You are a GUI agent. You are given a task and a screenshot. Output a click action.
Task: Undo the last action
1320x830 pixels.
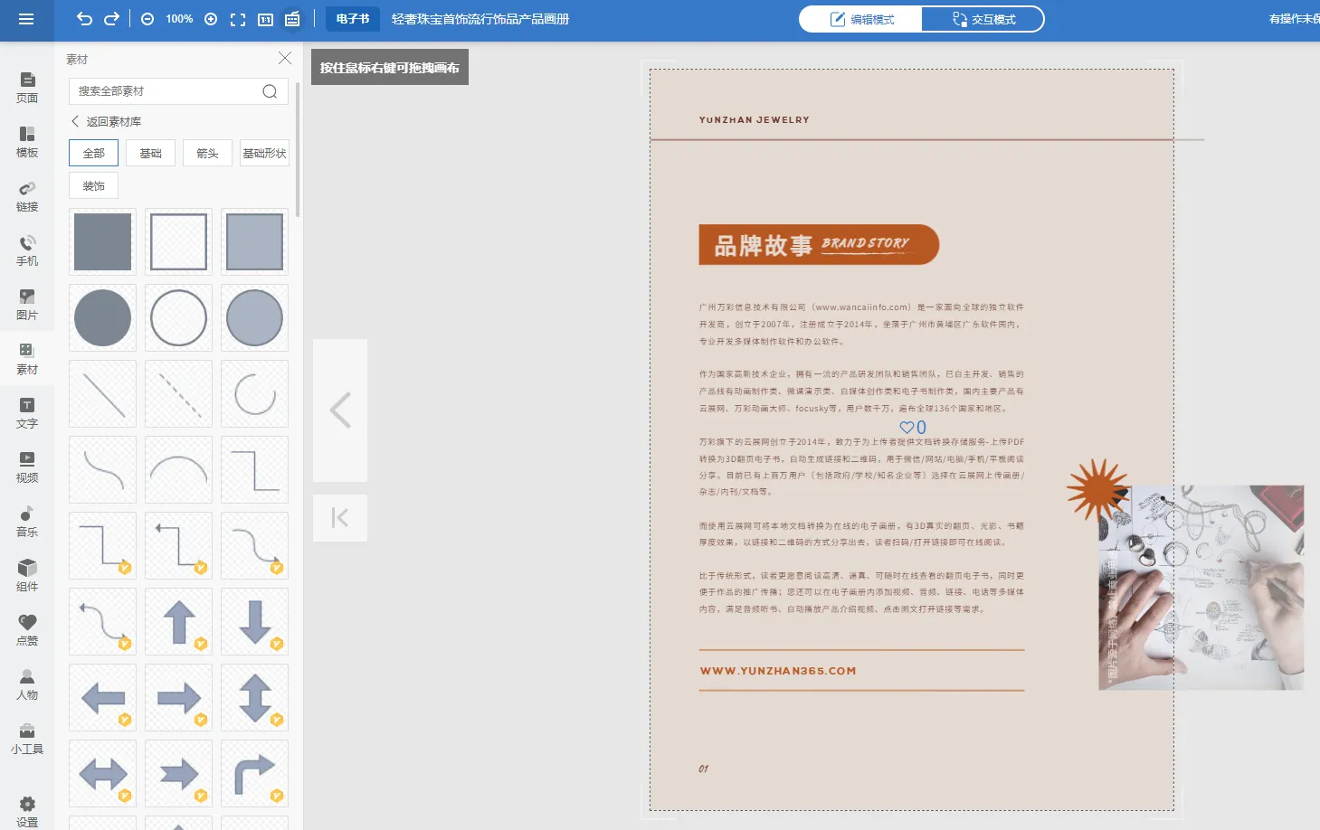pos(84,19)
